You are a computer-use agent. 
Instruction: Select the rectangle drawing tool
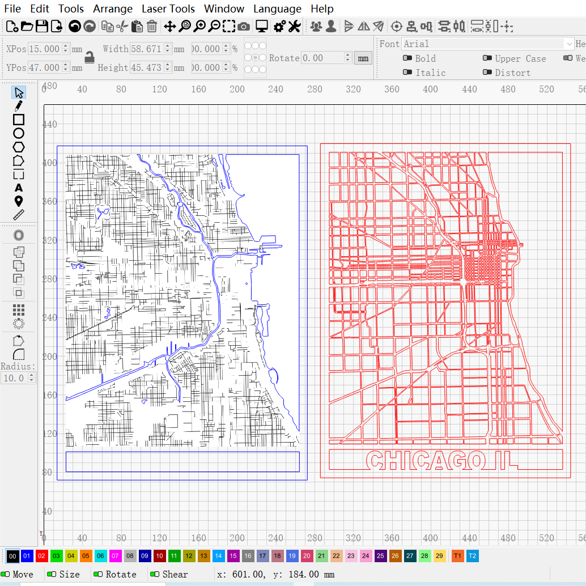(x=19, y=120)
